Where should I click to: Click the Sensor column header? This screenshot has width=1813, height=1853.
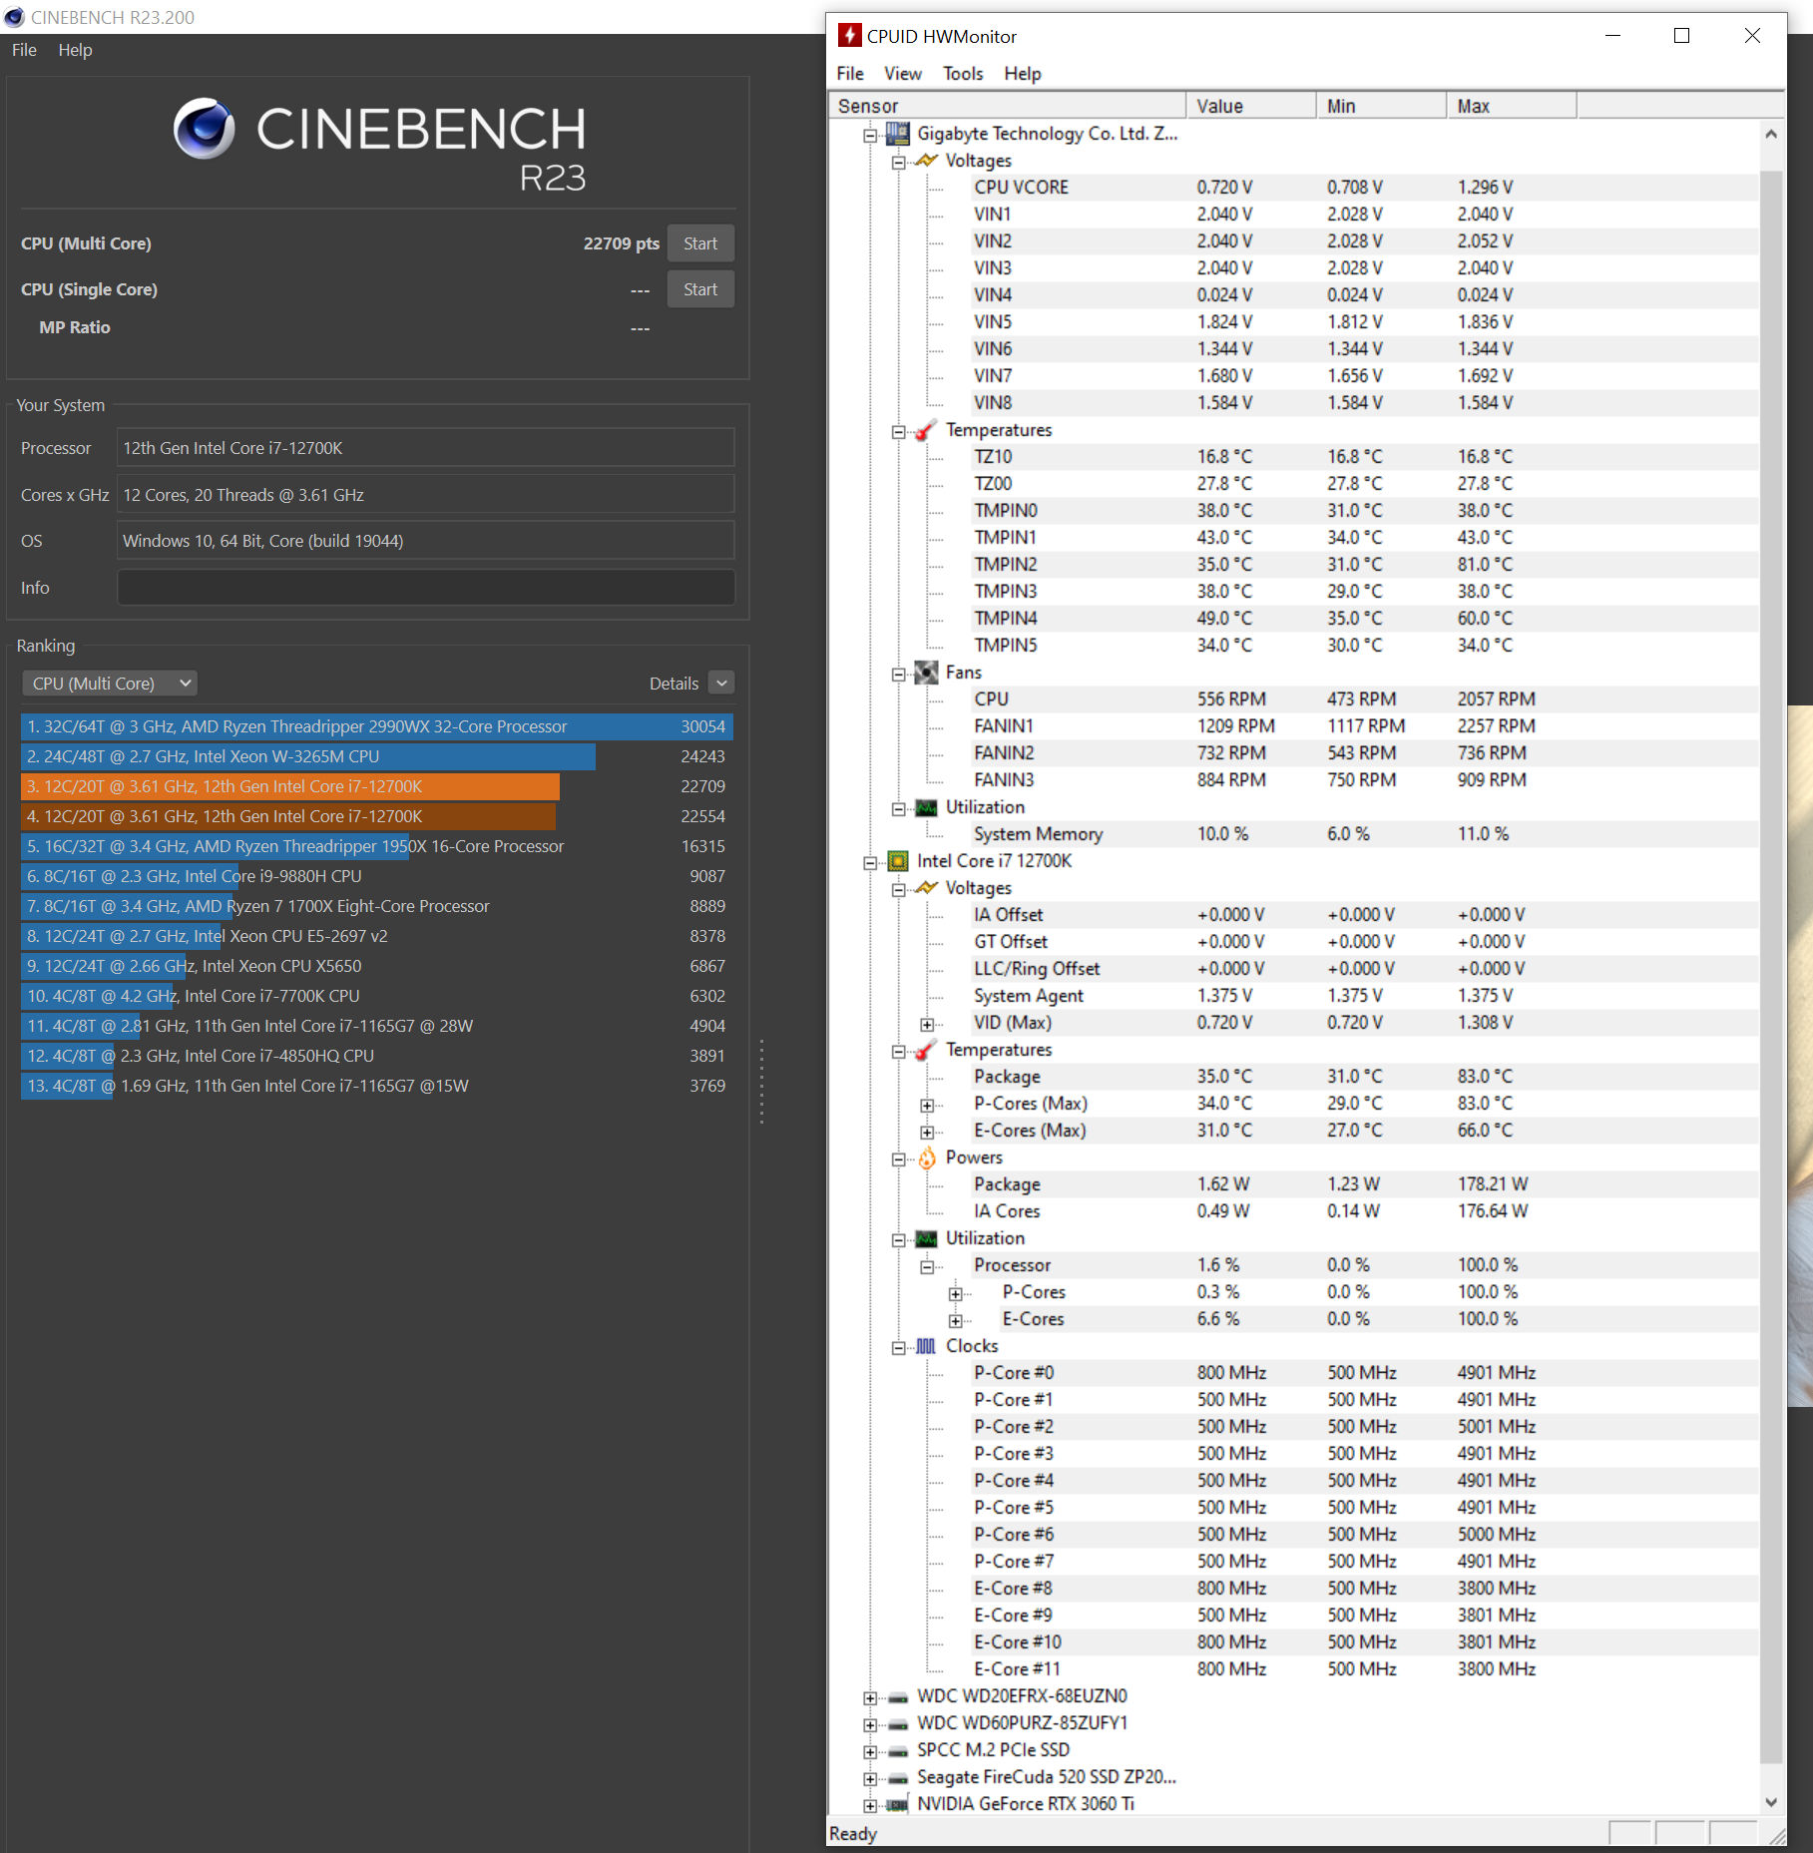point(1008,106)
